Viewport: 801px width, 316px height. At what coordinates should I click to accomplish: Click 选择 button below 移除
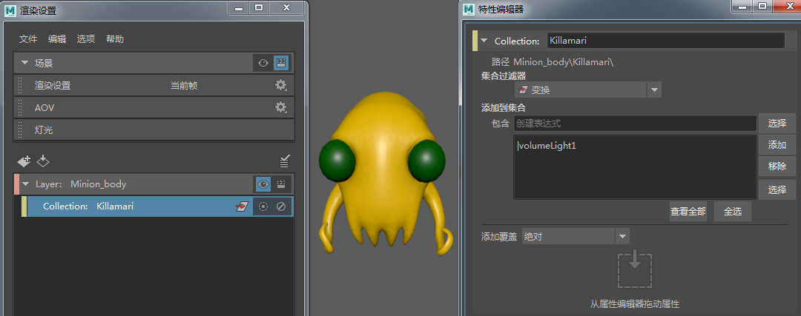point(777,189)
